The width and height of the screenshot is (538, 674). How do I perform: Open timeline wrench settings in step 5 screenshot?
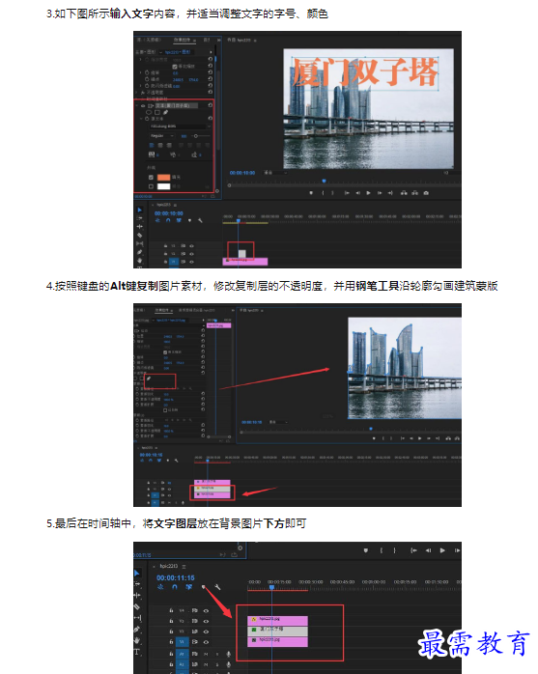217,587
